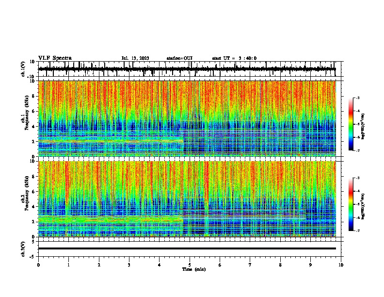The width and height of the screenshot is (384, 297).
Task: Click the "2" kHz tick on ch.2 spectrogram axis
Action: coord(33,222)
